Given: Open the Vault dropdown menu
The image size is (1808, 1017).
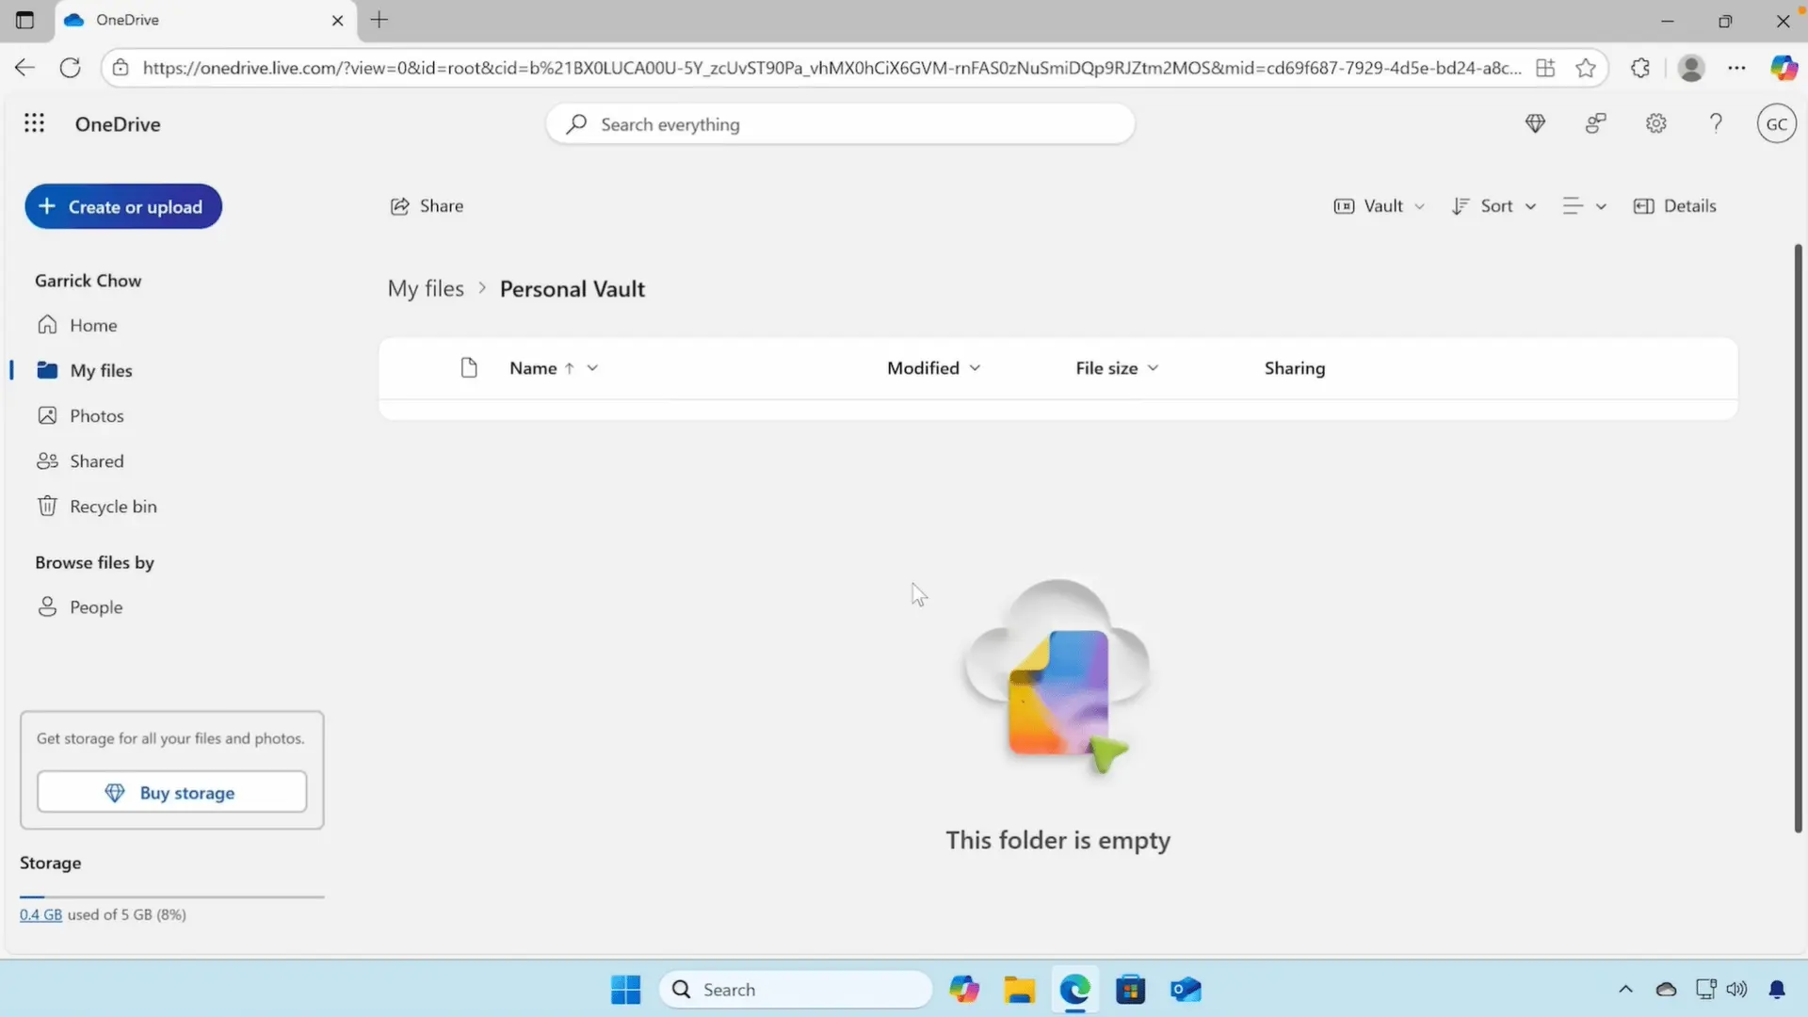Looking at the screenshot, I should (1379, 206).
